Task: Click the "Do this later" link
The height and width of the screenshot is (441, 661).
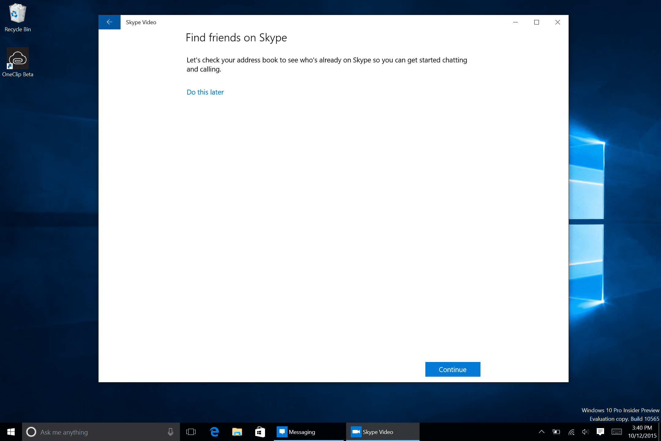Action: 205,92
